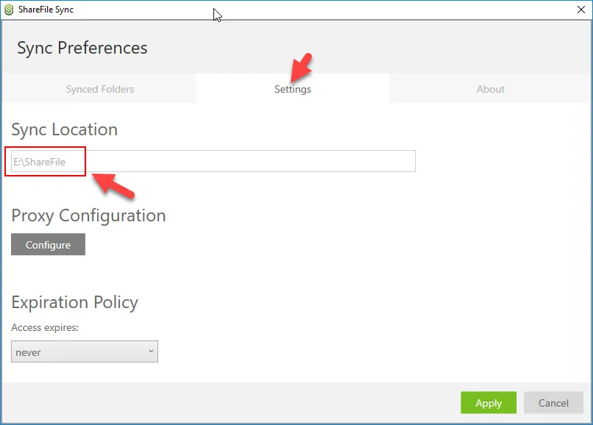593x425 pixels.
Task: Open the About tab
Action: coord(491,89)
